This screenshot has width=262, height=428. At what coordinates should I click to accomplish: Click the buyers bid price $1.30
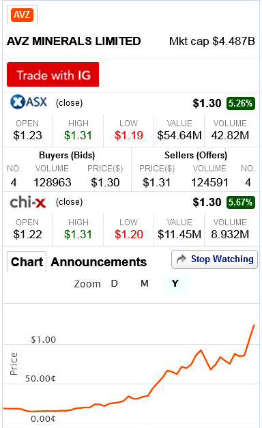tap(105, 182)
